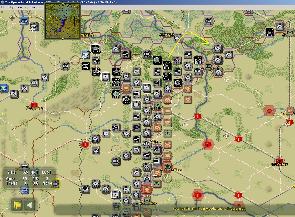Viewport: 295px width, 217px height.
Task: Click the map's left-edge scroll arrow
Action: [2, 114]
